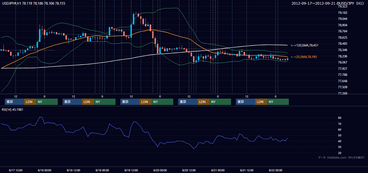The image size is (368, 173).
Task: Click price axis label 78.904
Action: [342, 25]
